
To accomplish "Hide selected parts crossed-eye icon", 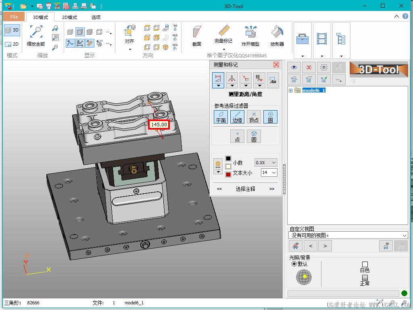I will point(309,67).
